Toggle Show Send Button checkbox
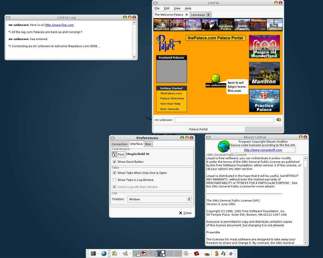The image size is (323, 258). pyautogui.click(x=115, y=162)
